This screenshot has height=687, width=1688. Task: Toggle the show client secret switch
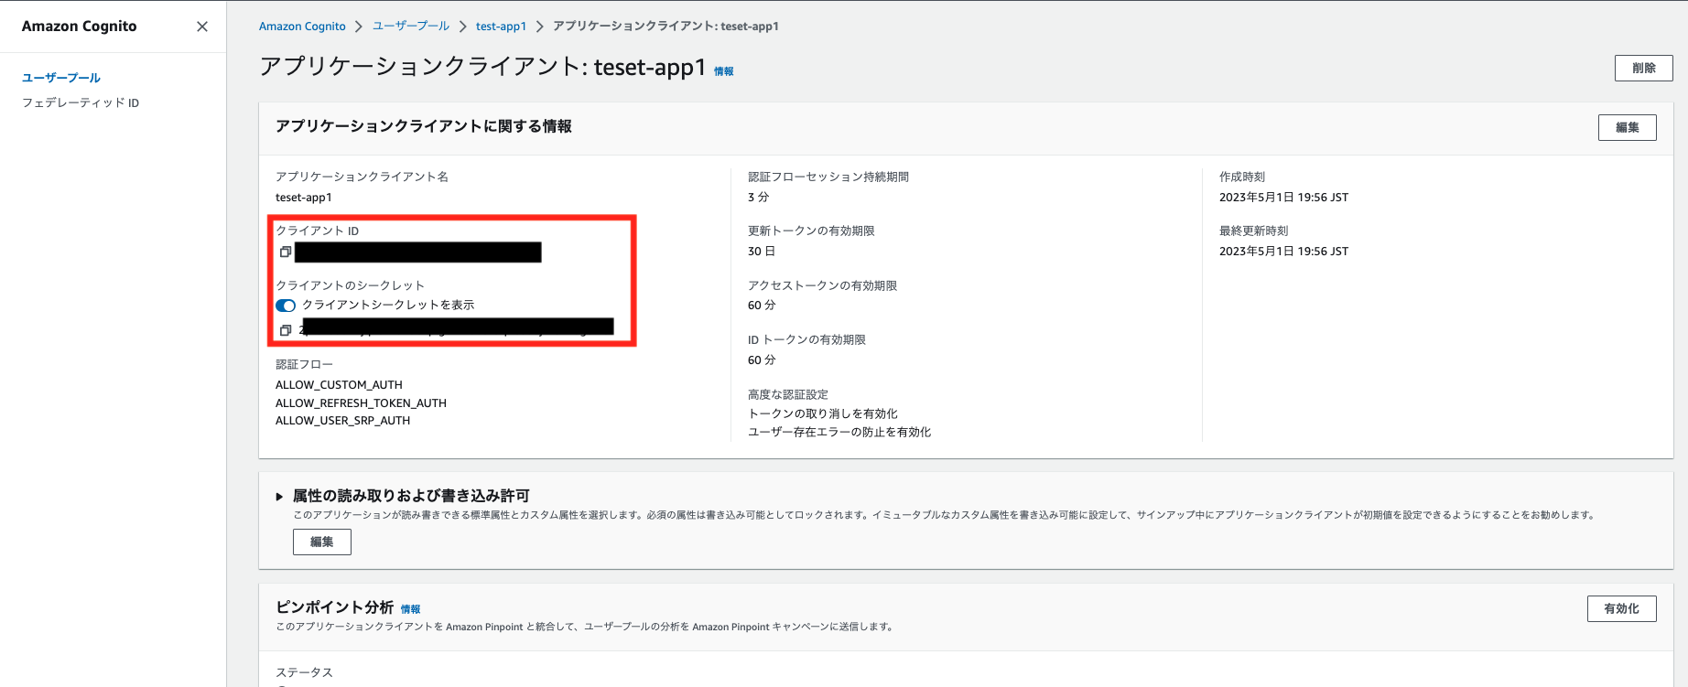click(x=286, y=306)
